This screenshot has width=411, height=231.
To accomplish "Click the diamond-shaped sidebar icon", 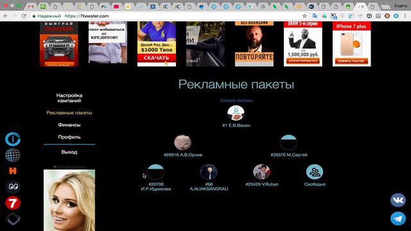I will point(13,219).
